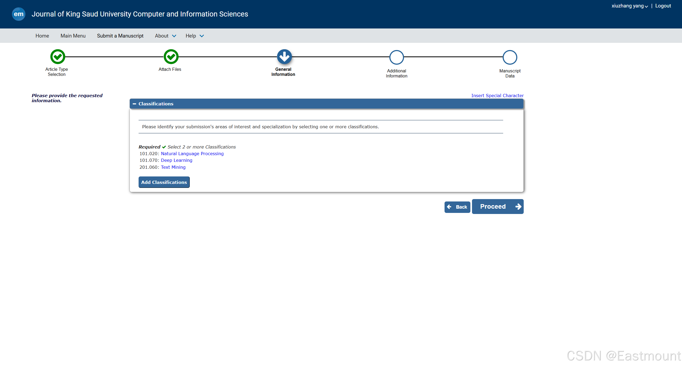682x367 pixels.
Task: Click the left arrow on the Back button
Action: click(x=449, y=207)
